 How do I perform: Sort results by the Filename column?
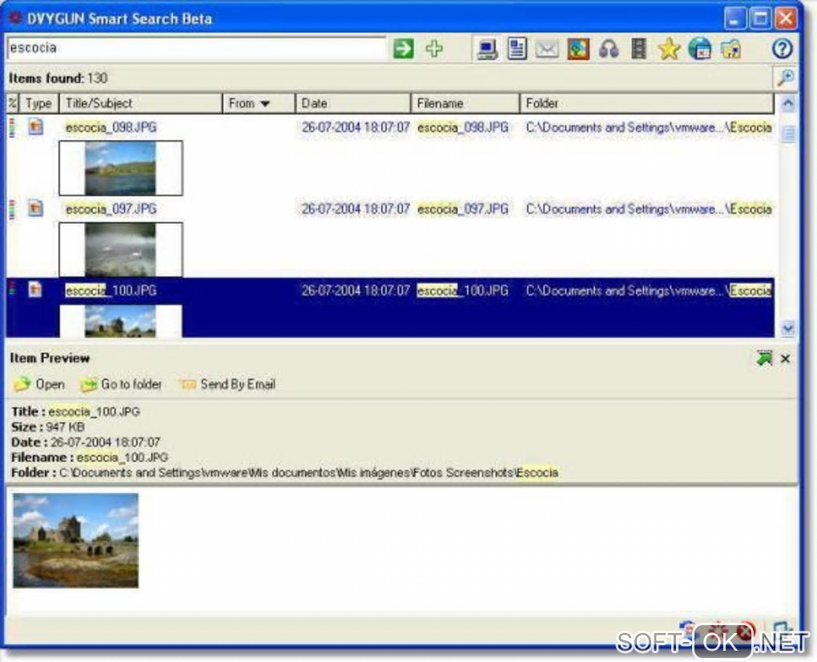[465, 103]
